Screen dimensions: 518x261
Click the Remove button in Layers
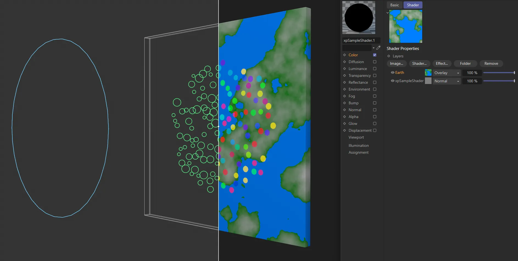(x=491, y=63)
